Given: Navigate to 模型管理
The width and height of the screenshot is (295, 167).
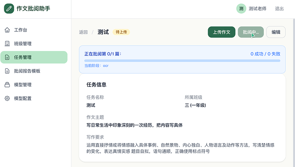Looking at the screenshot, I should (x=34, y=85).
